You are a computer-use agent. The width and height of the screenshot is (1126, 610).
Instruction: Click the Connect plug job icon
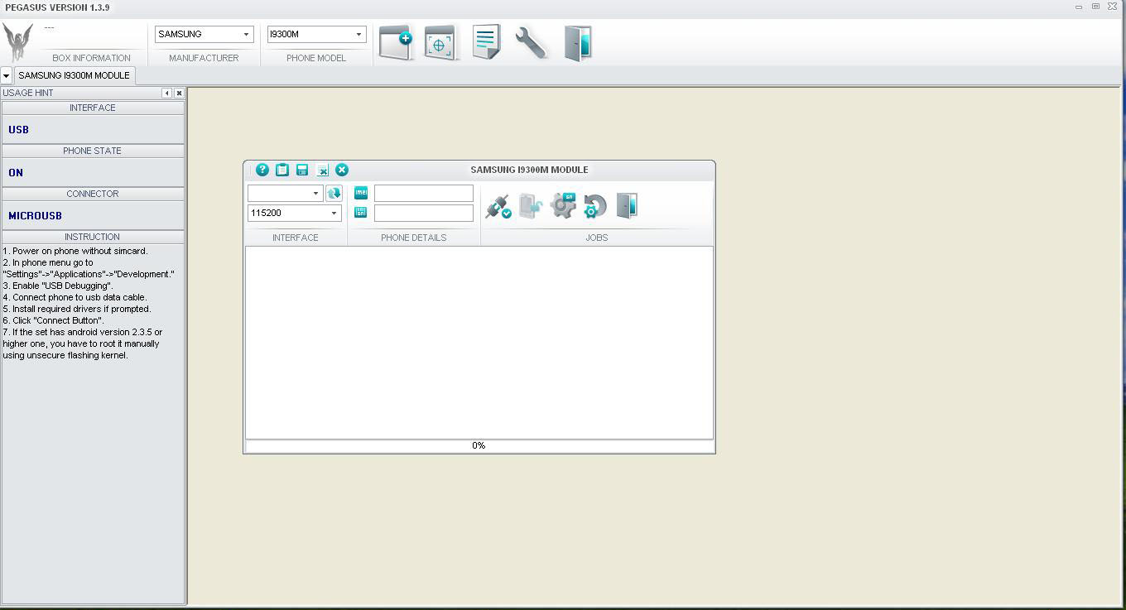pyautogui.click(x=498, y=206)
